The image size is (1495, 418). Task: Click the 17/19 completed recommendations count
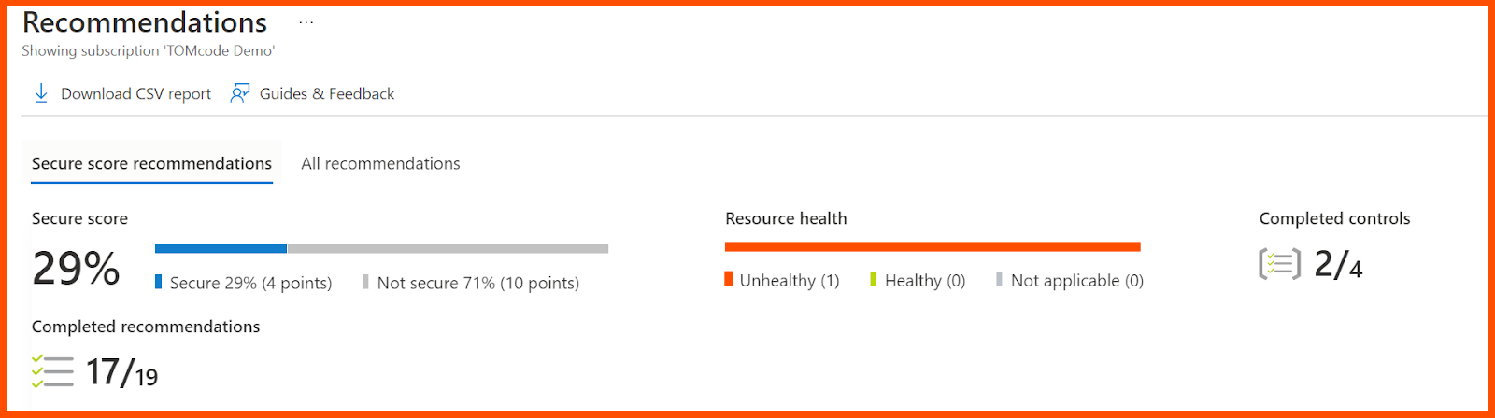pos(122,372)
